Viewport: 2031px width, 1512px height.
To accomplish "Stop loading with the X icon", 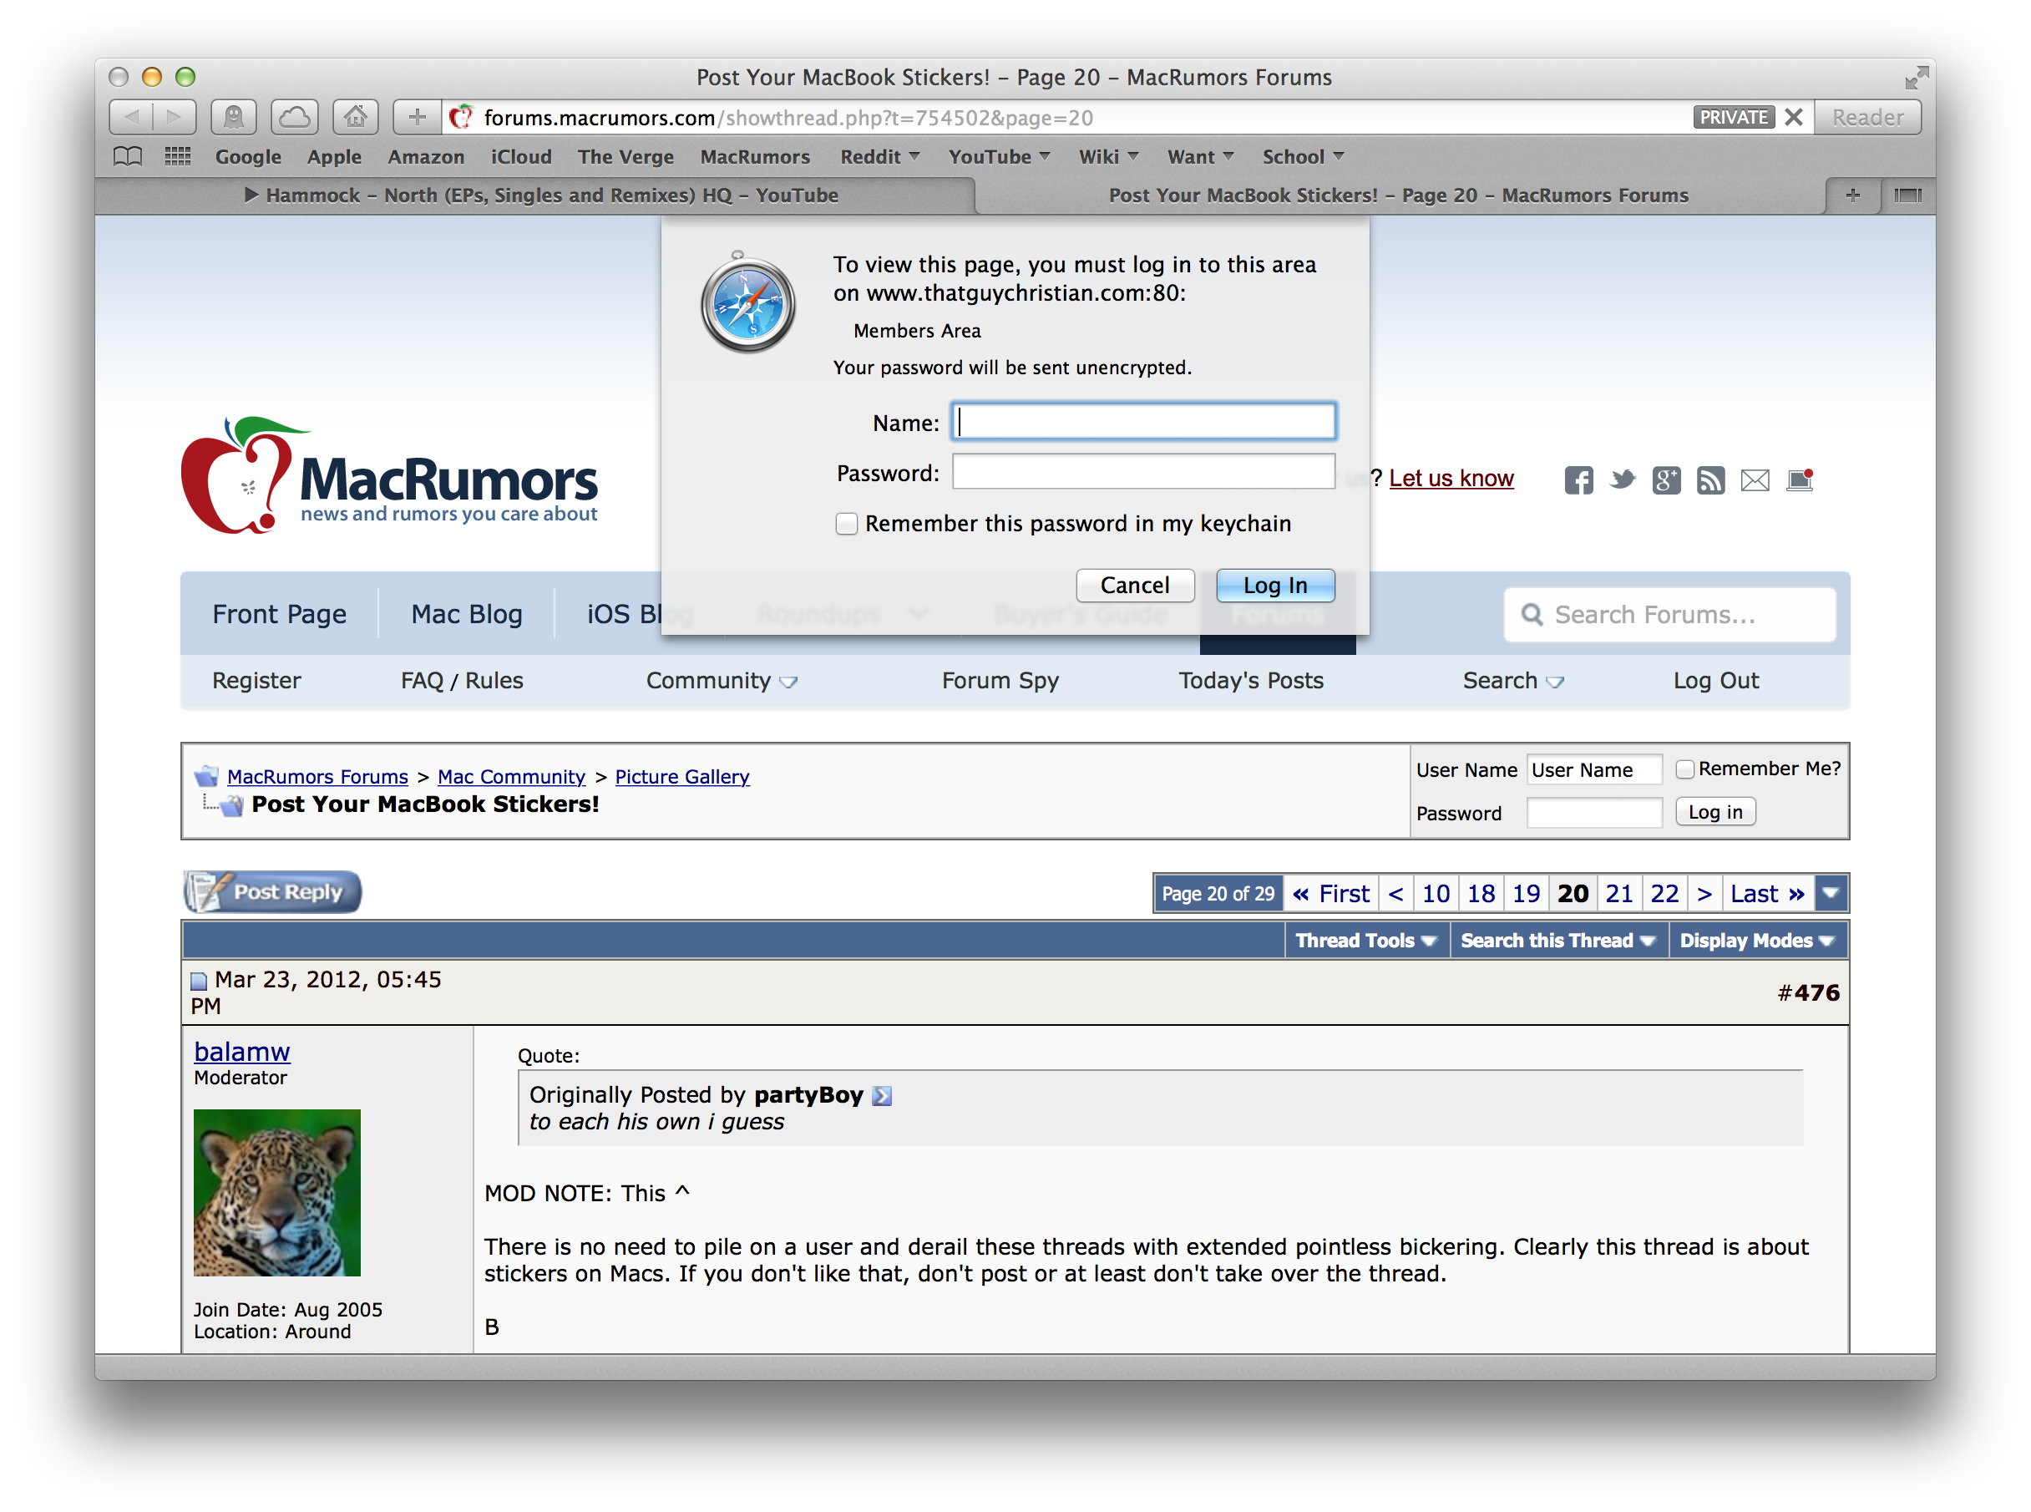I will click(x=1793, y=117).
